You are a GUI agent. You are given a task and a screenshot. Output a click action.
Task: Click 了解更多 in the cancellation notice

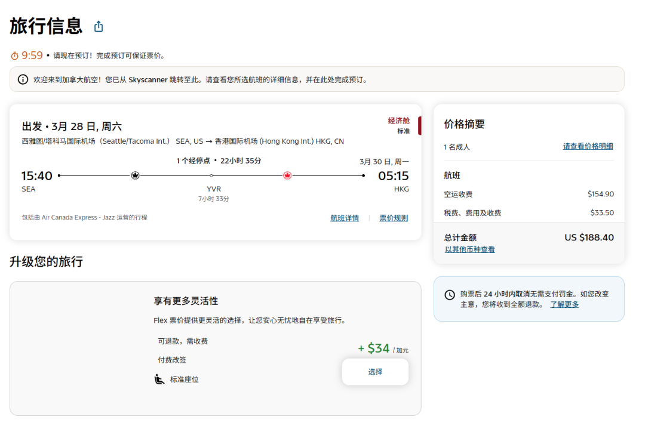point(564,304)
